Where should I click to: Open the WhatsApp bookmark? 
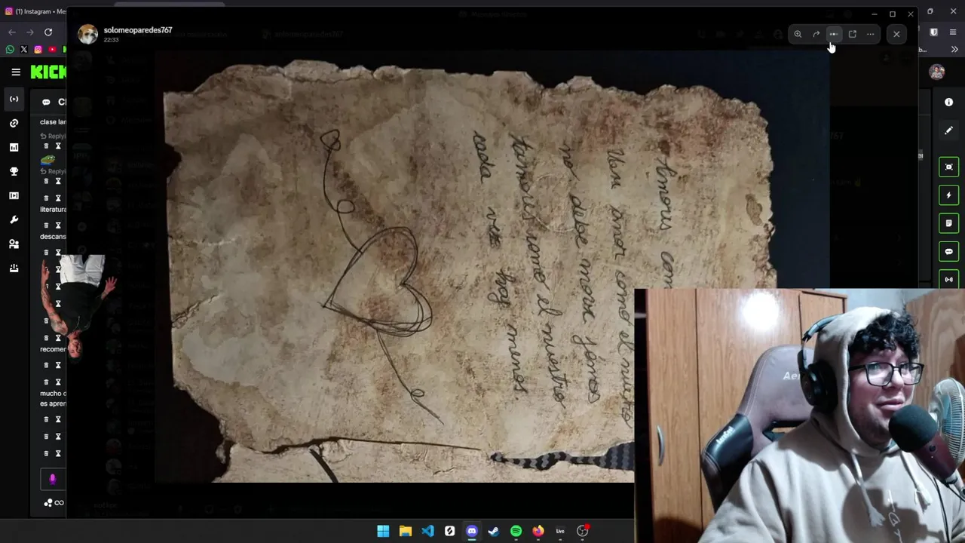[10, 50]
